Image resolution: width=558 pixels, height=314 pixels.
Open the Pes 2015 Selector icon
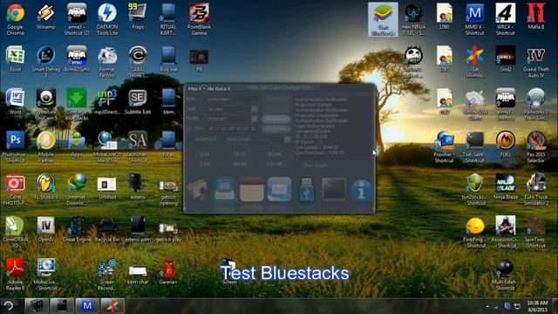coord(536,147)
